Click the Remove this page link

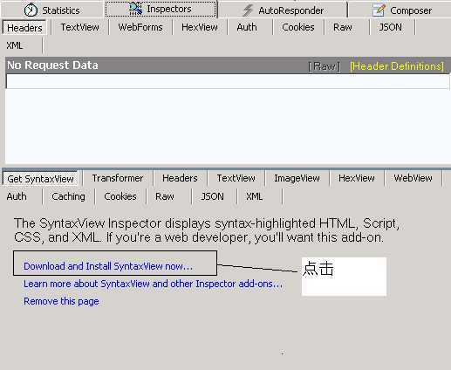click(61, 301)
